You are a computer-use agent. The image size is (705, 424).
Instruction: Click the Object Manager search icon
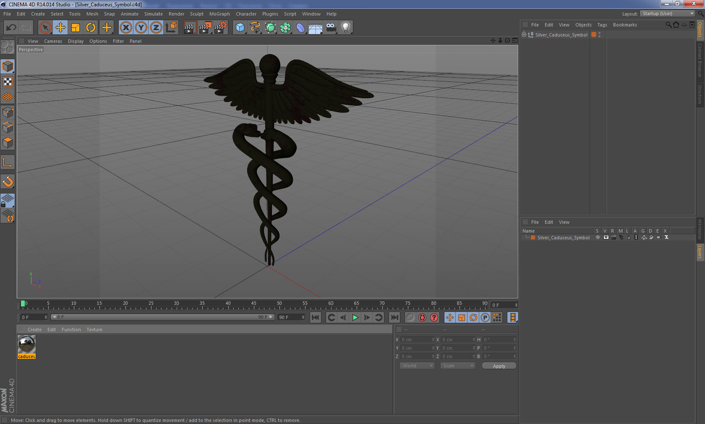[668, 25]
